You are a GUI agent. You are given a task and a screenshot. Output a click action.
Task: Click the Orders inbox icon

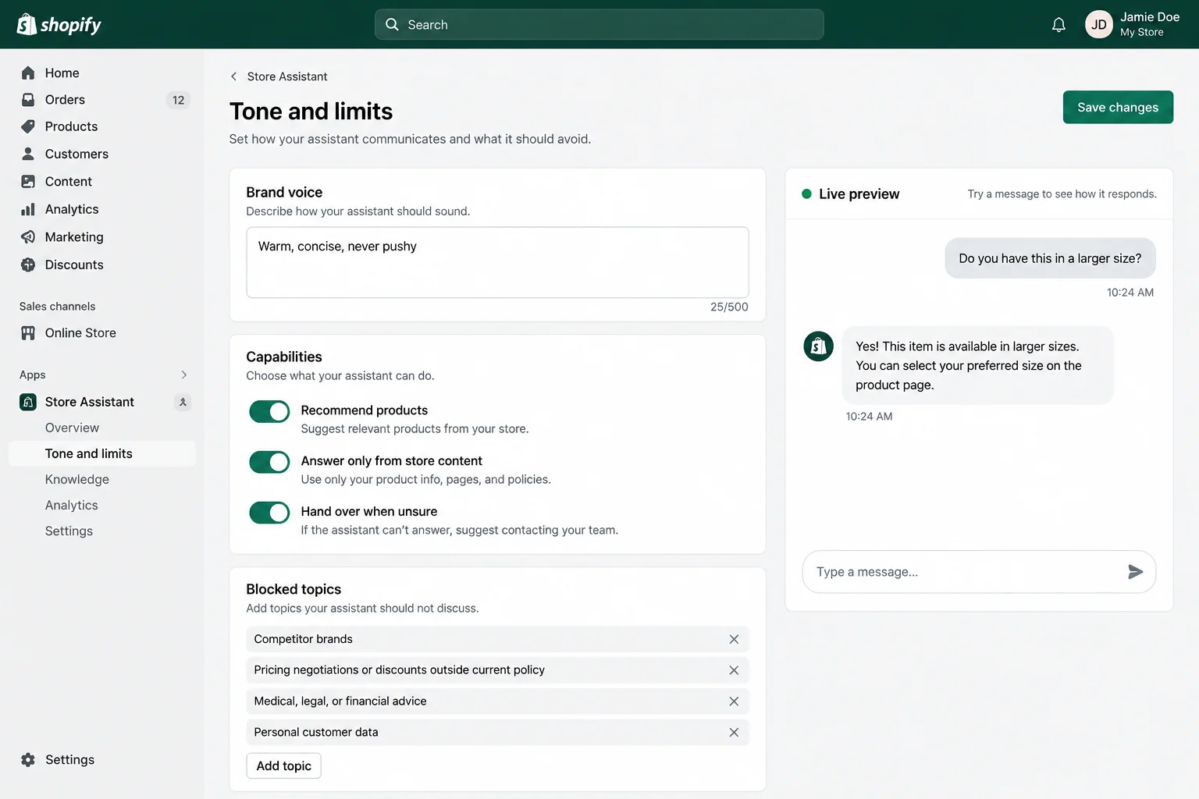(x=28, y=100)
